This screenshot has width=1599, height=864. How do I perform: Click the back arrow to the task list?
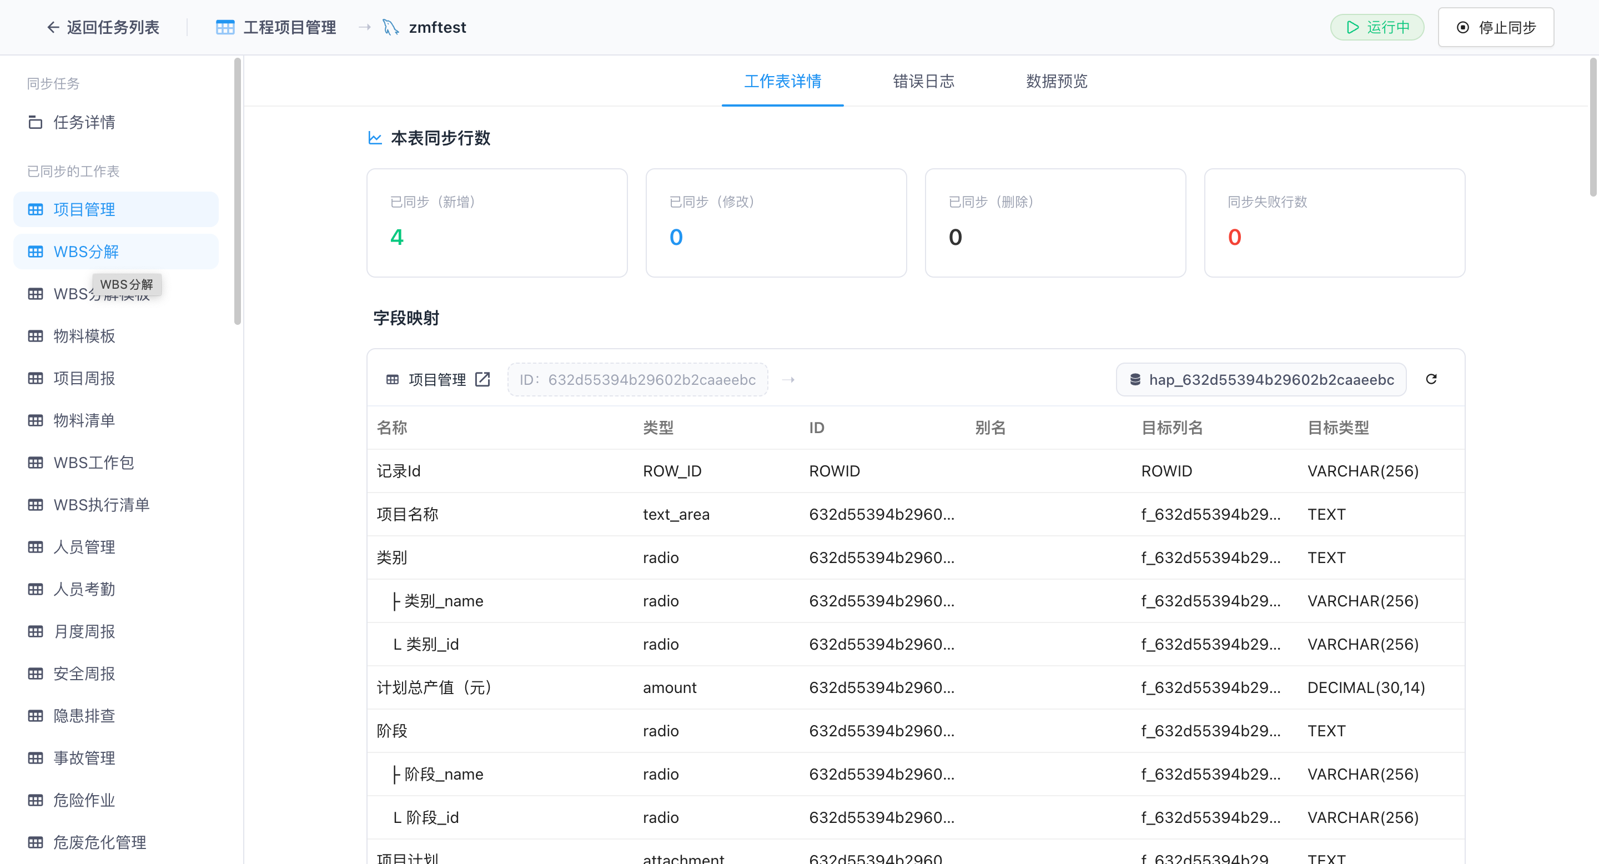point(53,27)
